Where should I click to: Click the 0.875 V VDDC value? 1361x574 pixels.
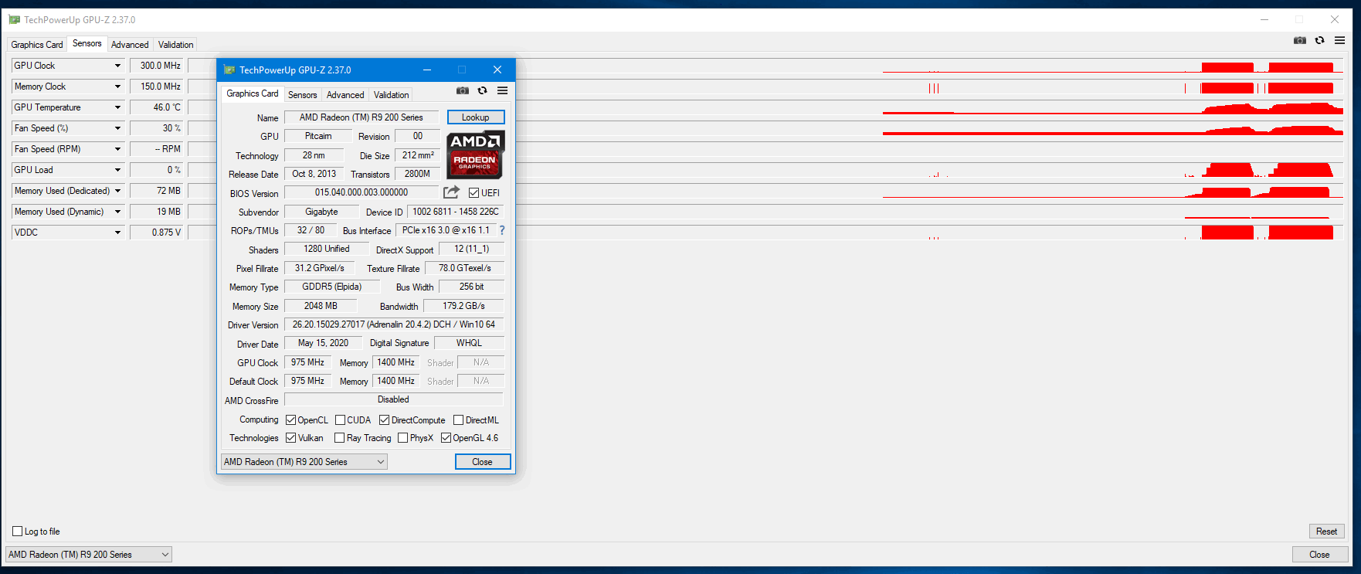tap(157, 233)
